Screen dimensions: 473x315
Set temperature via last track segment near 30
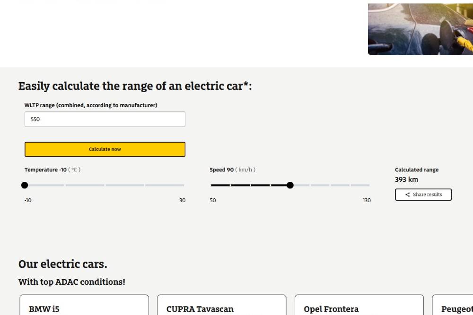[x=165, y=185]
